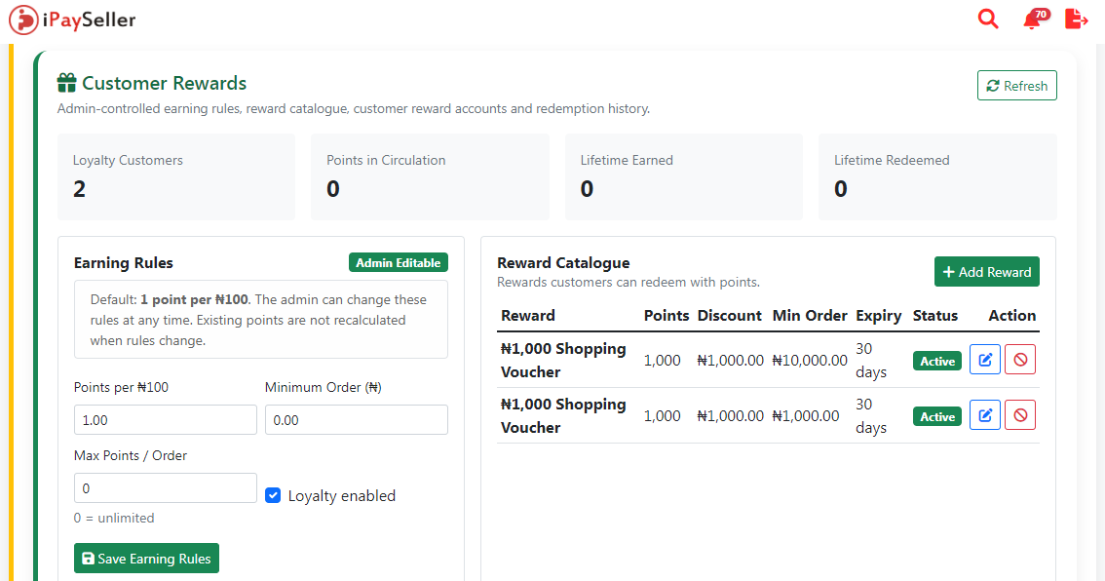Click the Reward Catalogue heading

tap(564, 263)
